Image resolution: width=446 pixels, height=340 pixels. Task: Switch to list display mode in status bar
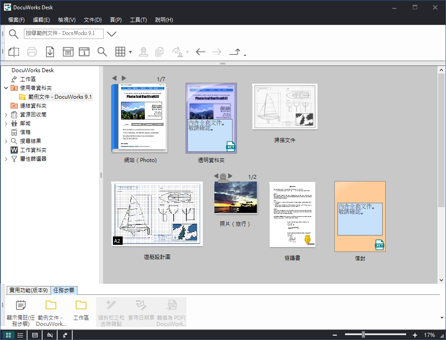point(20,335)
